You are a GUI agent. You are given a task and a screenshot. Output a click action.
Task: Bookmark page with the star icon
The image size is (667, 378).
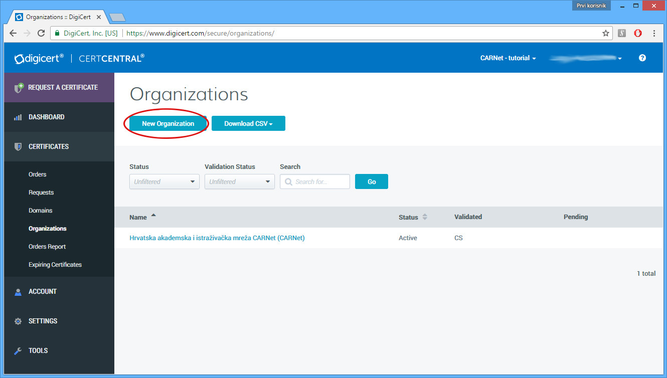(606, 33)
